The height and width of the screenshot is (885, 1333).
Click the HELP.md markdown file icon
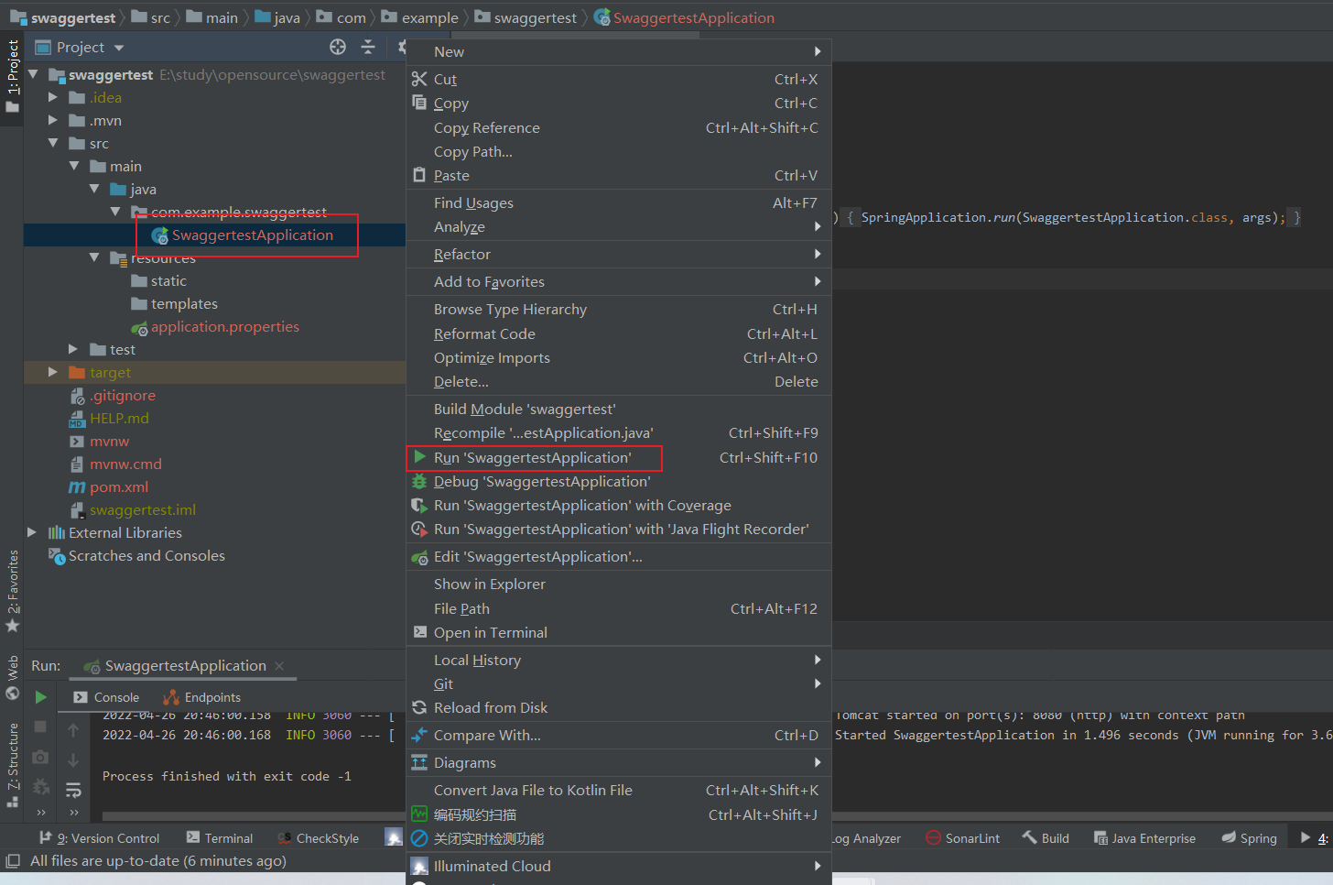tap(77, 419)
